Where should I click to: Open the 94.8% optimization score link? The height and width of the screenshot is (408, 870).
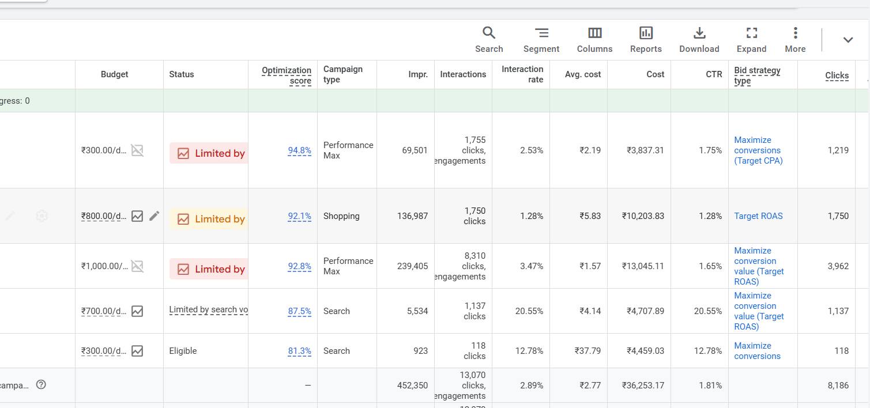(299, 150)
